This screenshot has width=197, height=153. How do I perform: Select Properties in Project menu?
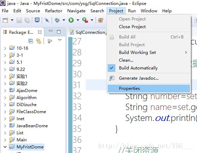(149, 88)
